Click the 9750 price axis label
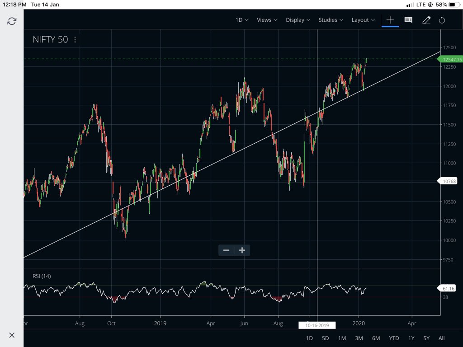 click(448, 260)
